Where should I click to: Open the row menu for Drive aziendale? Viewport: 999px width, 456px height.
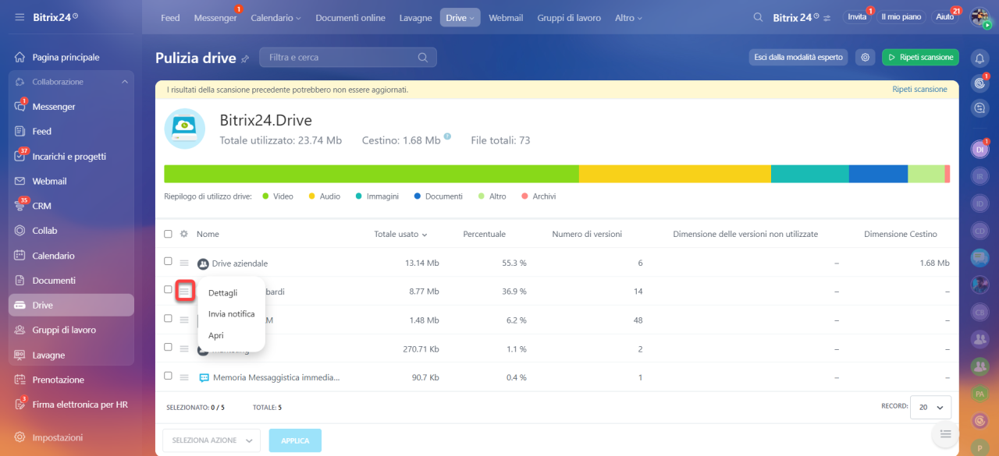click(184, 263)
